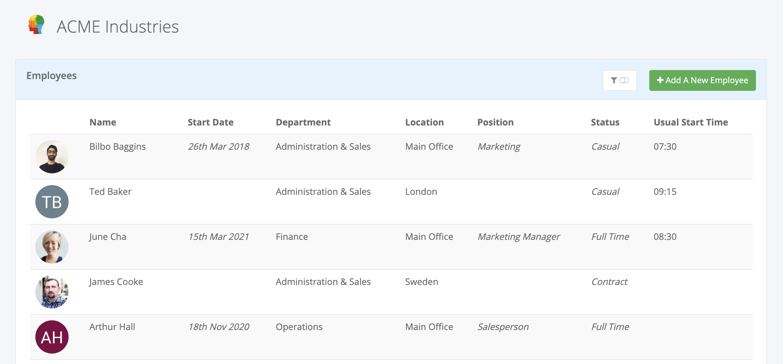The width and height of the screenshot is (783, 364).
Task: Sort by Usual Start Time column header
Action: (691, 122)
